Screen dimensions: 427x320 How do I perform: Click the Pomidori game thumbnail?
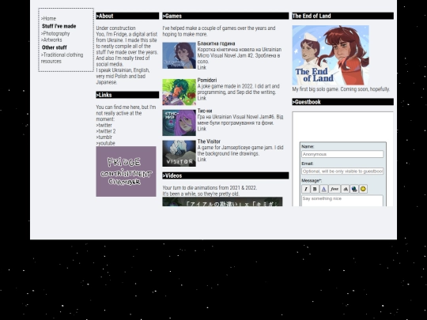179,92
